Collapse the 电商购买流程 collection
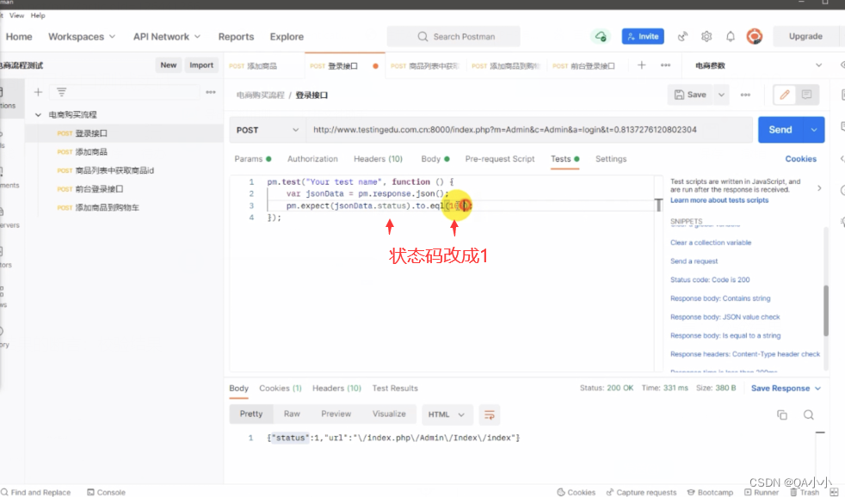The image size is (845, 497). (38, 114)
